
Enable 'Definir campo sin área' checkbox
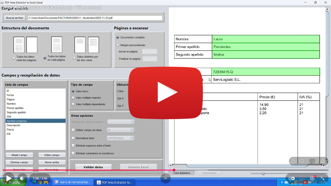pyautogui.click(x=73, y=130)
